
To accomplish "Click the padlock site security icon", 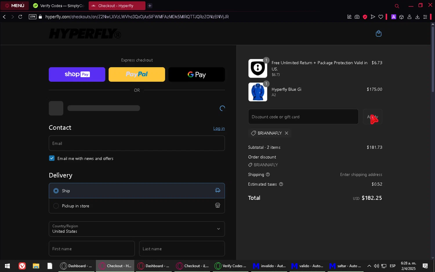I will (40, 17).
